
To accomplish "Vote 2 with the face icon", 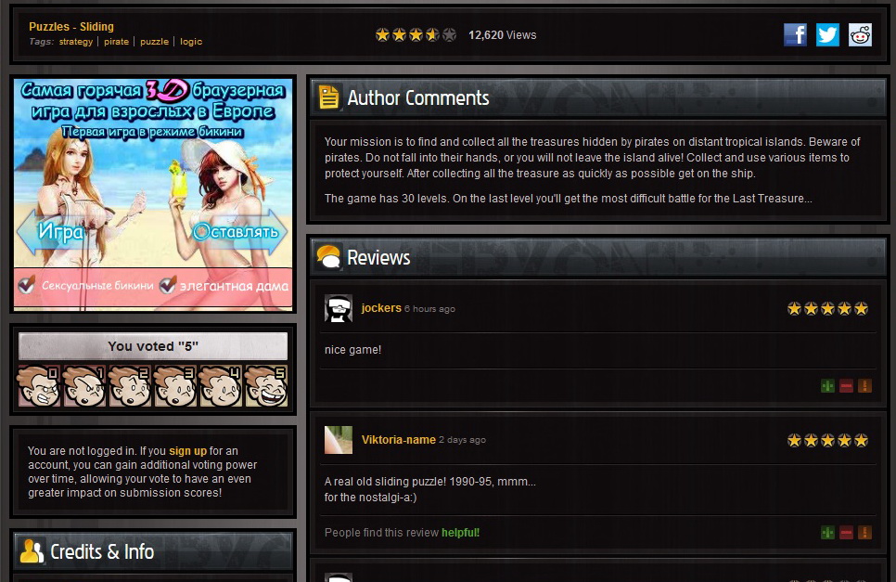I will click(x=130, y=386).
